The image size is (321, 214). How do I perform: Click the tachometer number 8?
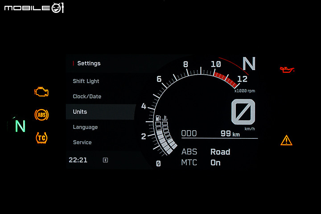tap(185, 64)
